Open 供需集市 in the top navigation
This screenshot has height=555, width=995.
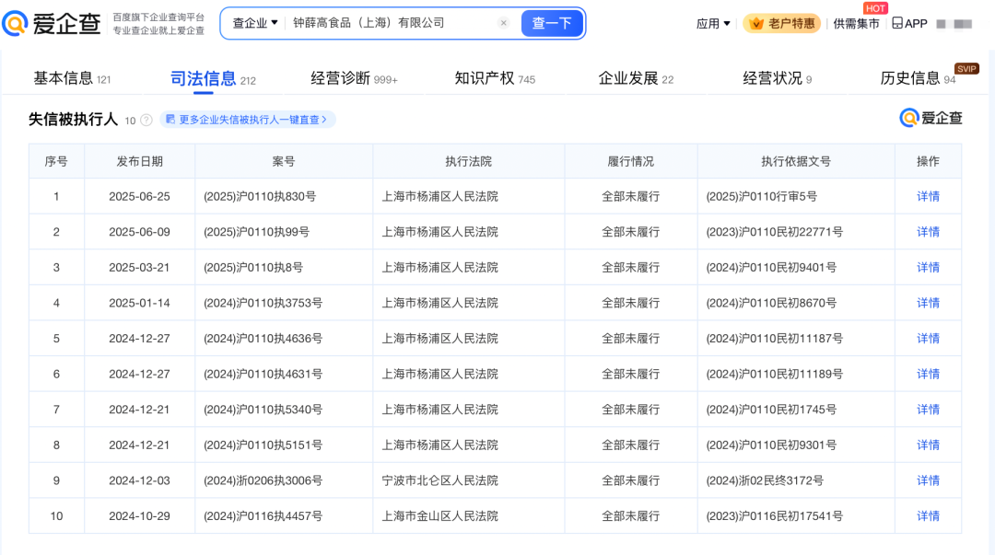tap(856, 23)
